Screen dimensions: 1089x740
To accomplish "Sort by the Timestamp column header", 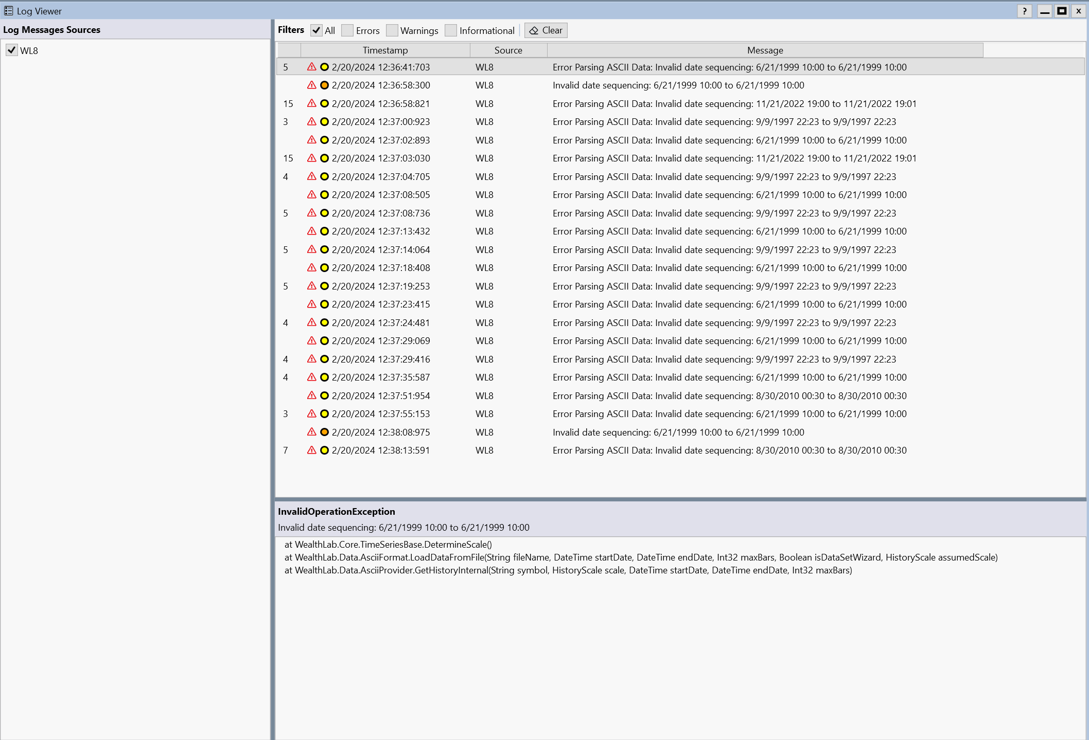I will (385, 50).
